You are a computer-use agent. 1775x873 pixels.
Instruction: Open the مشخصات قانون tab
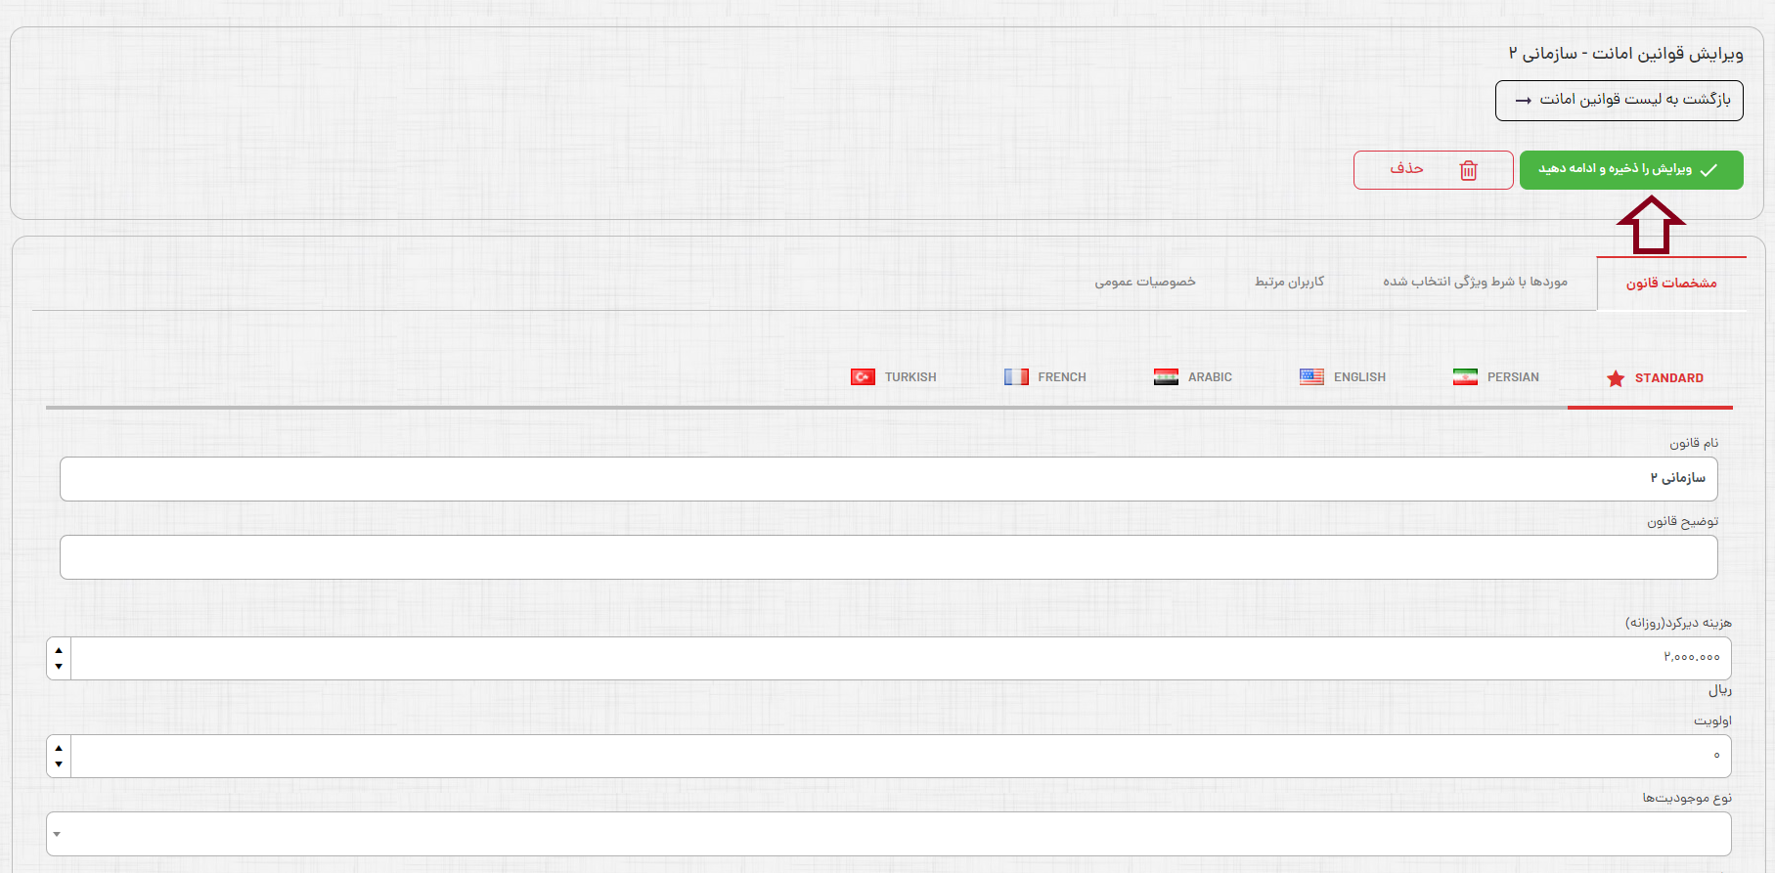pyautogui.click(x=1670, y=284)
